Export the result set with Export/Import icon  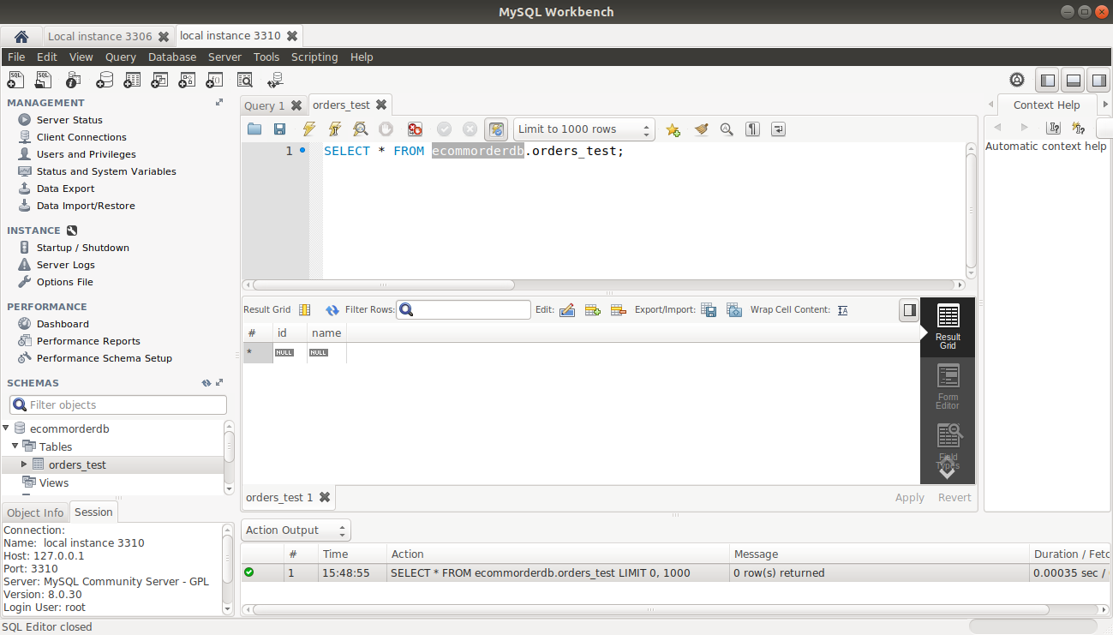tap(709, 310)
